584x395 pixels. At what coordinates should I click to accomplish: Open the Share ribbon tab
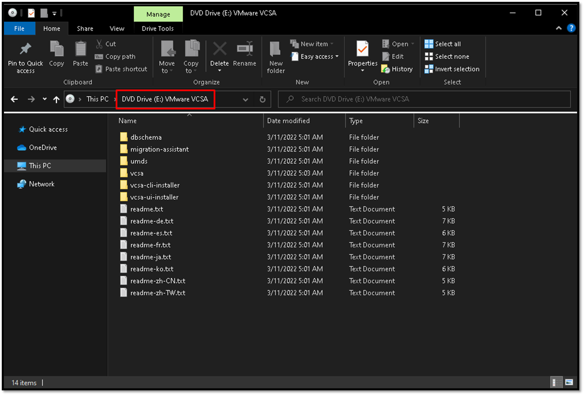85,28
